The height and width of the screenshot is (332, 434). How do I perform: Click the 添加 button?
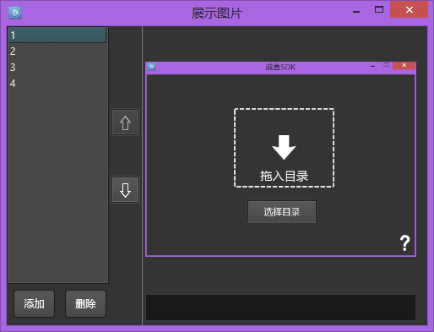tap(34, 303)
